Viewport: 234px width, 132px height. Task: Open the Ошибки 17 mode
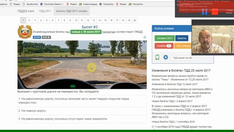164,46
